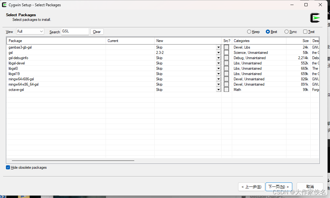The image size is (330, 198).
Task: Open the View dropdown showing Full
Action: [30, 31]
